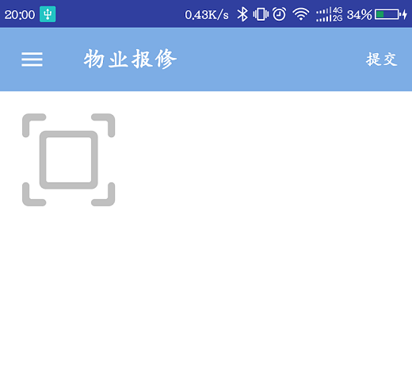The width and height of the screenshot is (412, 379).
Task: Click the Bluetooth status icon
Action: click(x=242, y=14)
